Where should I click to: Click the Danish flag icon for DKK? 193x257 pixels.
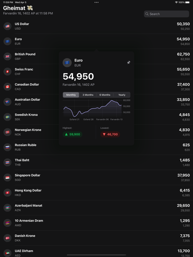[x=7, y=238]
